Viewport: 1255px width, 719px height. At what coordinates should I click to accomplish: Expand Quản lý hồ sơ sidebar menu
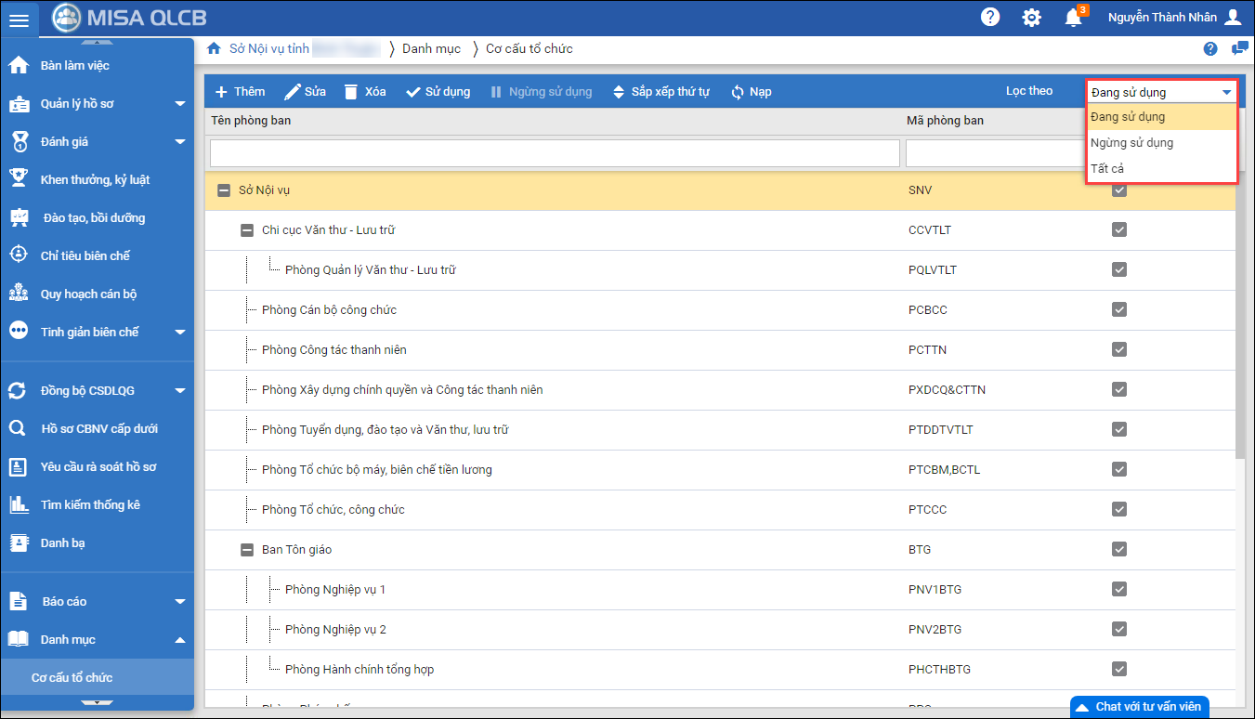pyautogui.click(x=180, y=104)
